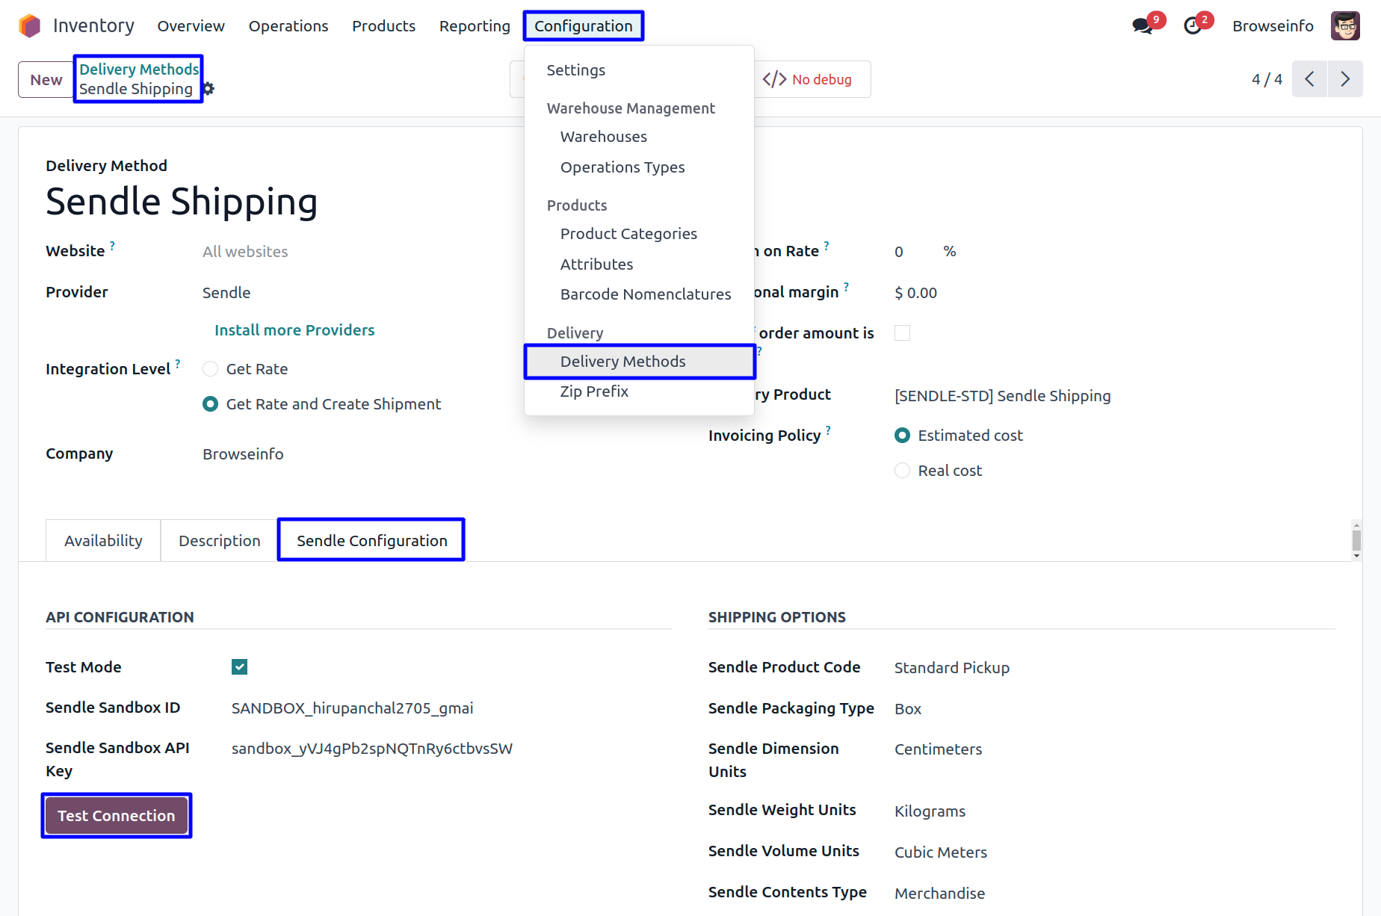Click the user avatar picture

click(1345, 26)
